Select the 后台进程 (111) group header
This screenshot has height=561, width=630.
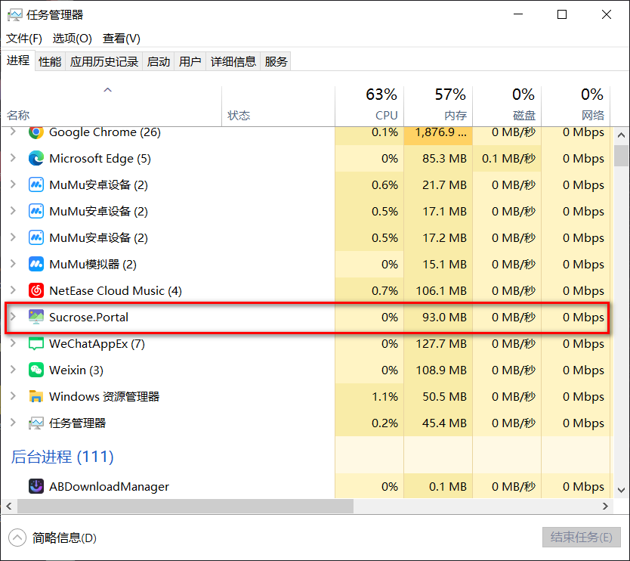pos(62,457)
